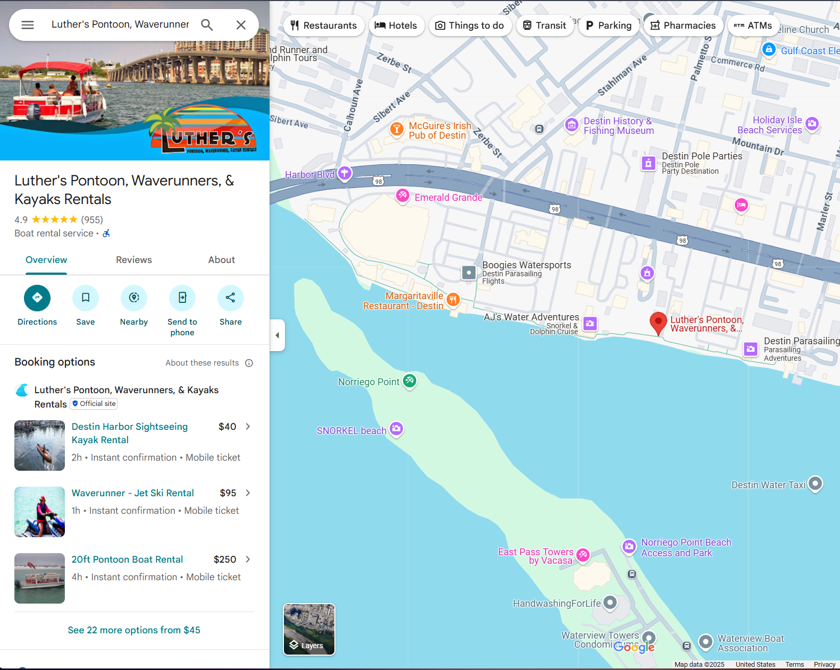Click the Official site badge
The height and width of the screenshot is (670, 840).
tap(94, 404)
